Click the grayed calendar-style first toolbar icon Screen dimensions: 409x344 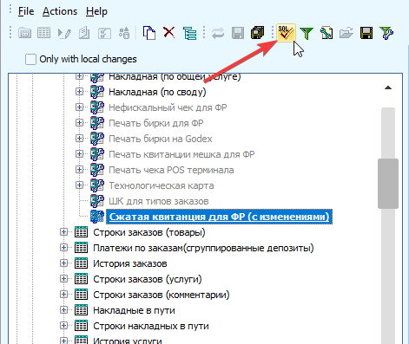click(x=25, y=33)
